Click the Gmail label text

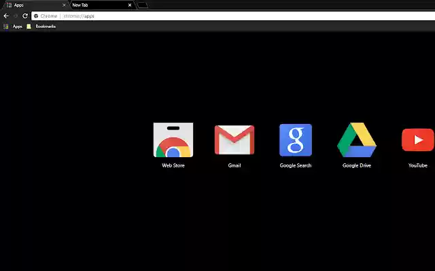[x=234, y=165]
